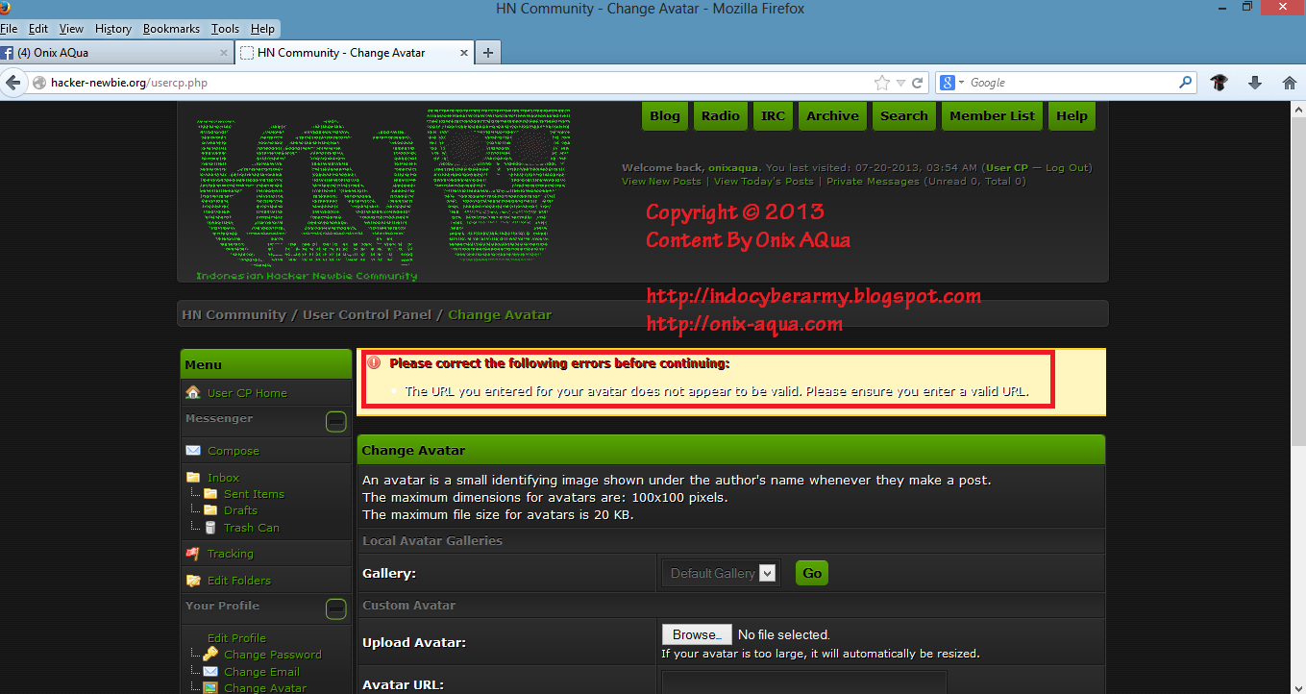The height and width of the screenshot is (694, 1306).
Task: Click the User Control Panel breadcrumb
Action: point(367,314)
